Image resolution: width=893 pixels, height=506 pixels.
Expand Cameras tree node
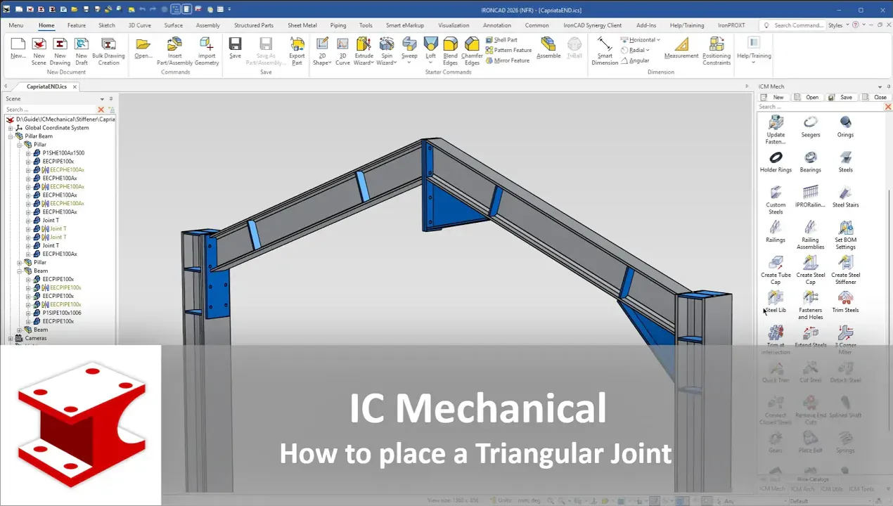tap(11, 338)
